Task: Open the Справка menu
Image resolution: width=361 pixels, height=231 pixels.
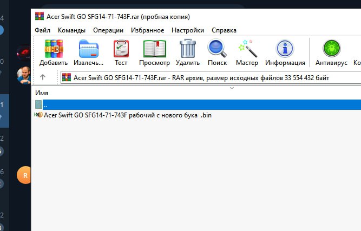Action: point(224,30)
